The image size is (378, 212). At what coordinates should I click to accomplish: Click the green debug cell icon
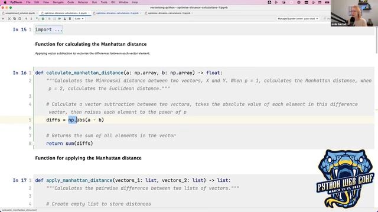coord(43,19)
